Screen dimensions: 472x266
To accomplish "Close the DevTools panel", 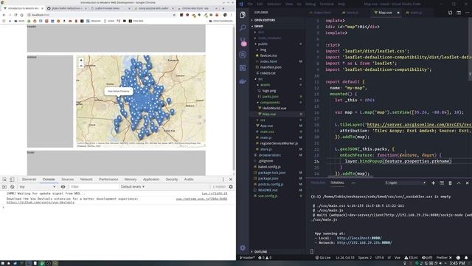I will pyautogui.click(x=231, y=179).
